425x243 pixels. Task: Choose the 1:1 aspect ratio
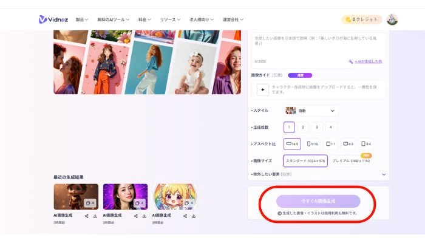pos(330,144)
